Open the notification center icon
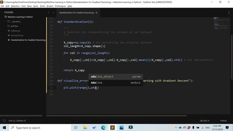233x131 pixels. pos(227,128)
